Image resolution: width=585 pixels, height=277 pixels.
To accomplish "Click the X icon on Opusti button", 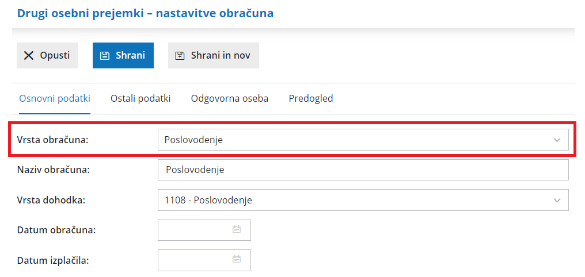I will pyautogui.click(x=29, y=56).
